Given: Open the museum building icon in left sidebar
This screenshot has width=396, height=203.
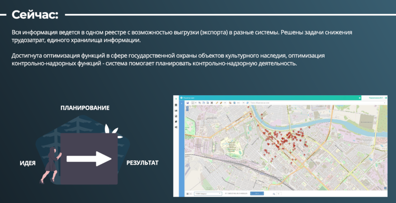Looking at the screenshot, I should pyautogui.click(x=176, y=105).
